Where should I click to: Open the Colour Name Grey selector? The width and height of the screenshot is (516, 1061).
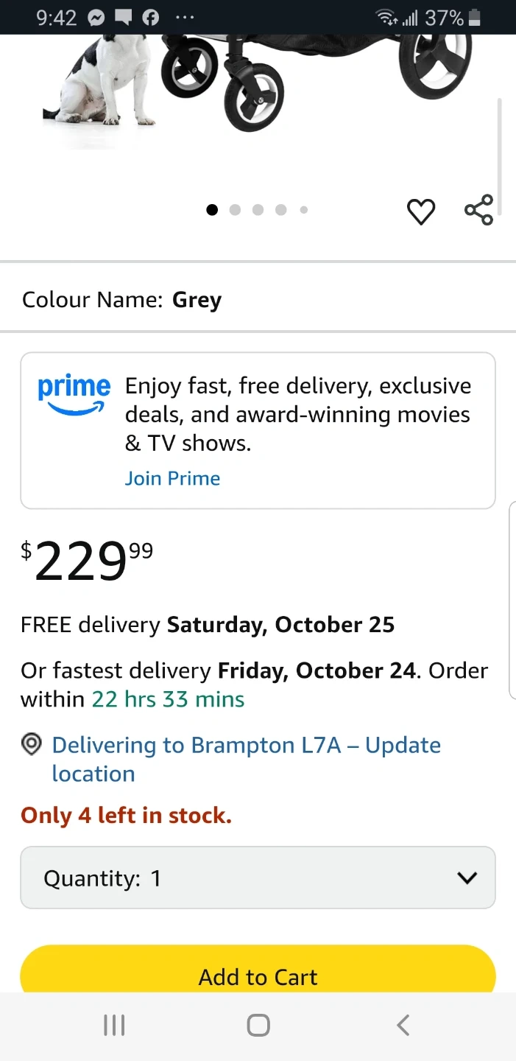click(122, 300)
